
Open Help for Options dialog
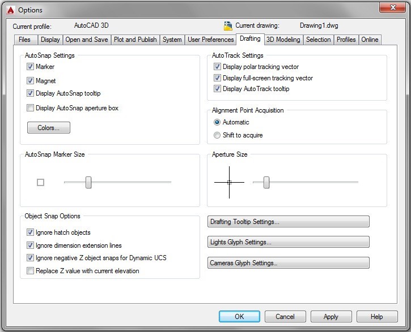(377, 317)
